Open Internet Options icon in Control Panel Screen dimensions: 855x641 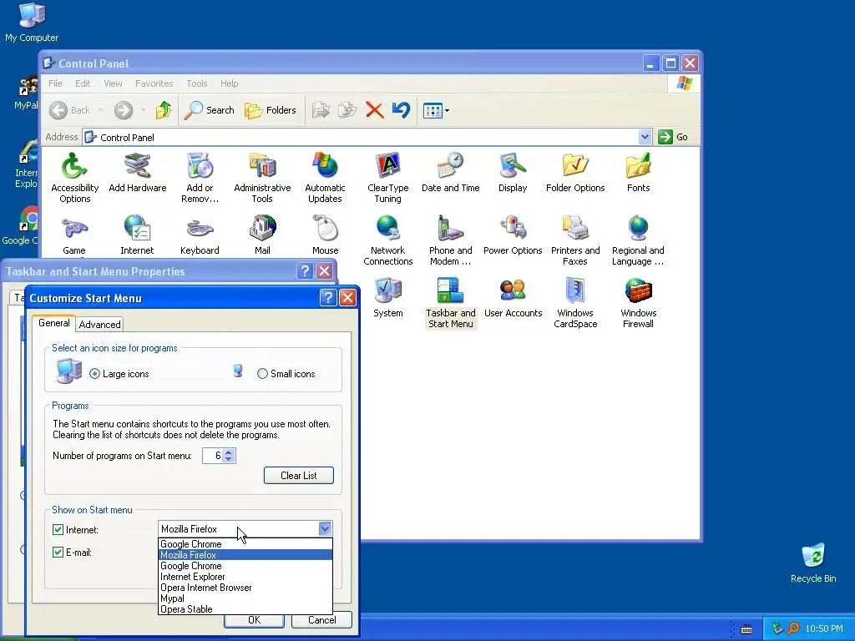(137, 235)
